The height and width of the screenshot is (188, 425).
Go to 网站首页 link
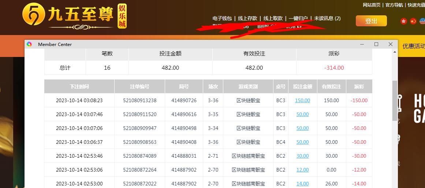pos(372,5)
